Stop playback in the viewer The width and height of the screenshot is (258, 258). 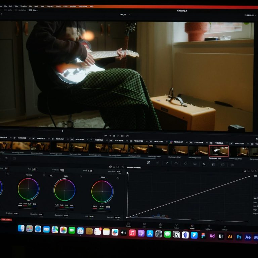click(x=114, y=136)
